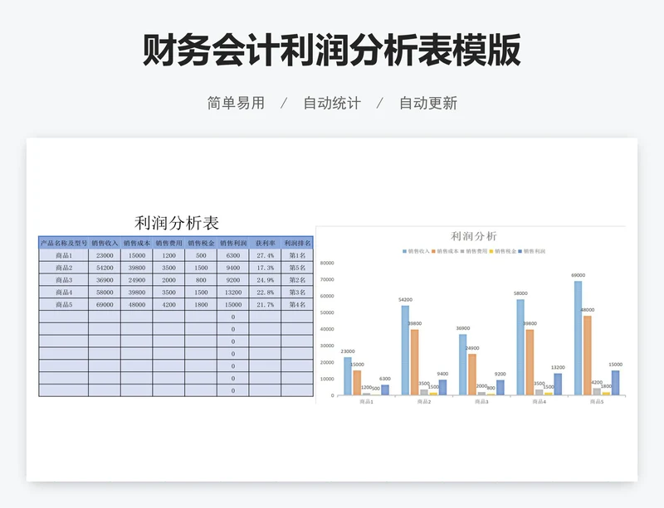The height and width of the screenshot is (508, 664).
Task: Click the 第2名 ranking cell
Action: coord(297,280)
